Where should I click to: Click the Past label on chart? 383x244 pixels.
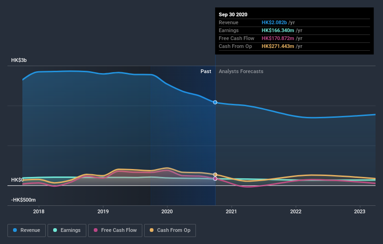tap(206, 71)
